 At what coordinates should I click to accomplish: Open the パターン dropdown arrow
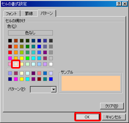point(54,89)
